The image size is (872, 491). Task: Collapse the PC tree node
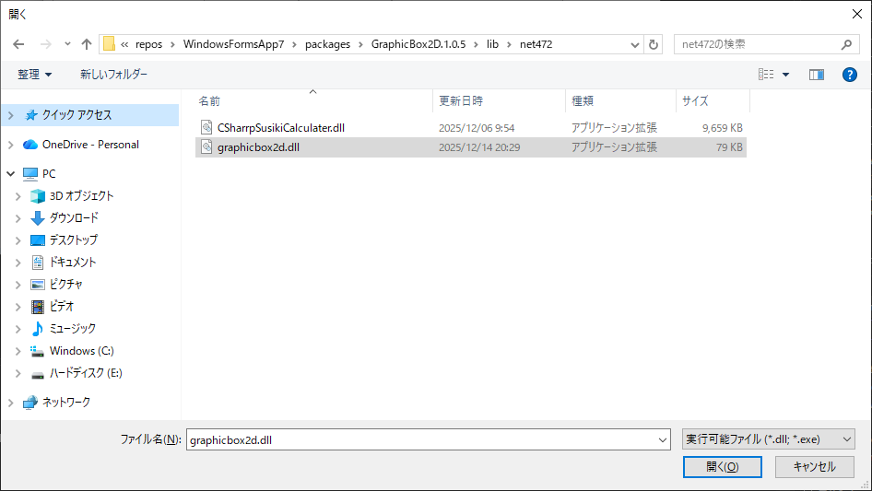coord(10,174)
